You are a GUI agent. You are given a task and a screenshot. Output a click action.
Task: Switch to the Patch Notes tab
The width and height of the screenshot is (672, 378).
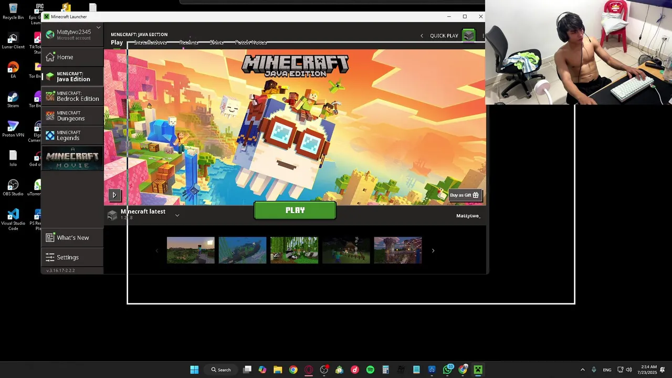click(x=251, y=43)
